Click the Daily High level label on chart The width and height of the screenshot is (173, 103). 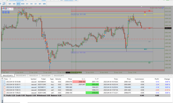(78, 14)
